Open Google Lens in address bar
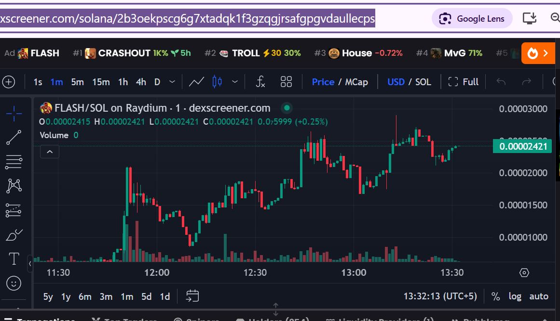Screen dimensions: 560x321 [x=472, y=18]
